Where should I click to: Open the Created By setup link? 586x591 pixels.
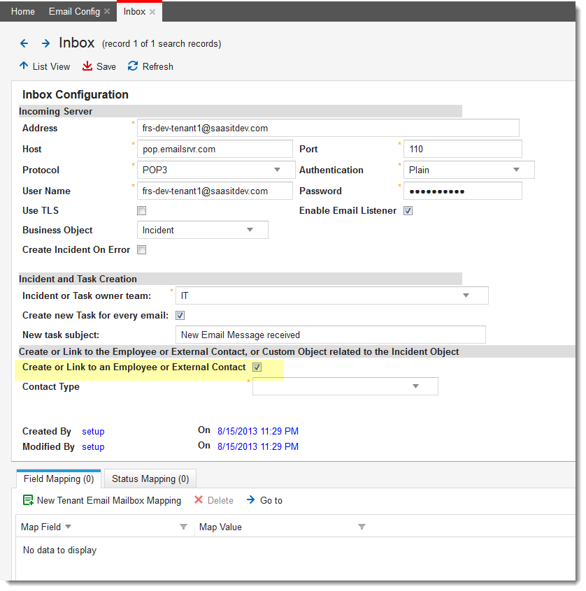point(93,432)
